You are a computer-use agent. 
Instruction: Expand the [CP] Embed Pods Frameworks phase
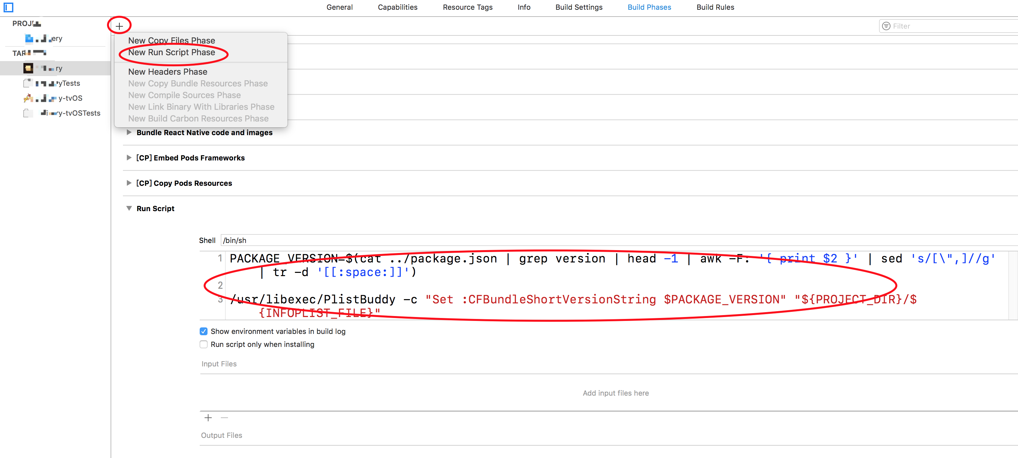click(129, 158)
